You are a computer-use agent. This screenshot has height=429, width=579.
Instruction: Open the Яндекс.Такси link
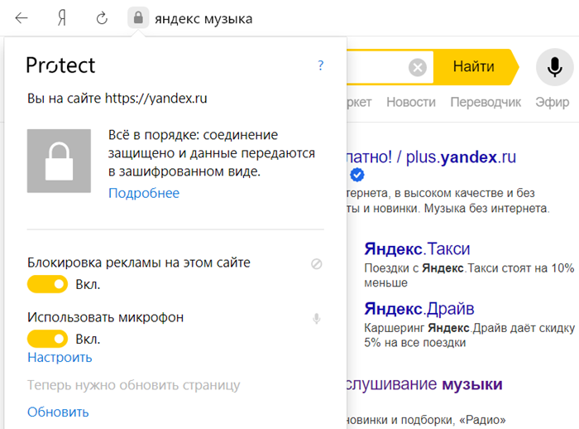click(x=417, y=248)
